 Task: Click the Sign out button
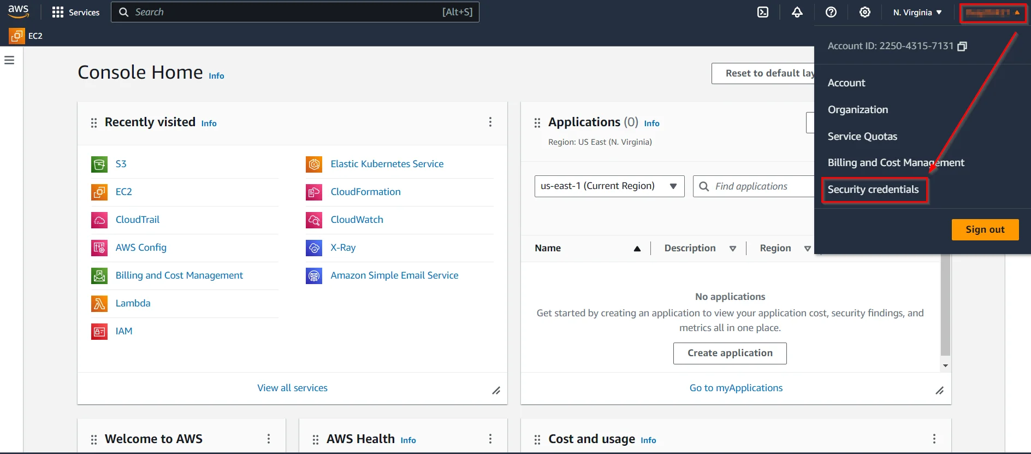985,229
